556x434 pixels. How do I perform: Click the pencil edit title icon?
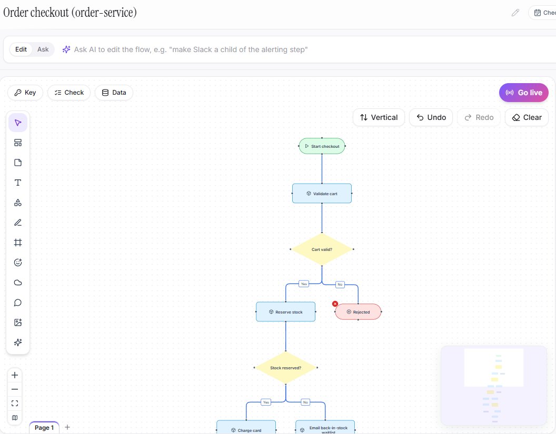click(x=515, y=13)
